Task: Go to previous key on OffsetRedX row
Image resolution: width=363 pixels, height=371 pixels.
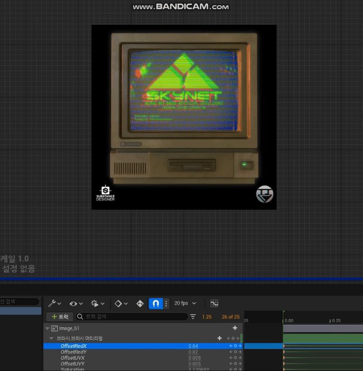Action: (x=231, y=346)
